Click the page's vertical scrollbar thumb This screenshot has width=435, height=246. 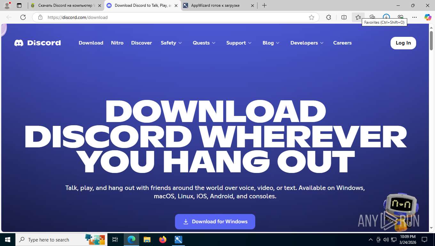(x=431, y=40)
